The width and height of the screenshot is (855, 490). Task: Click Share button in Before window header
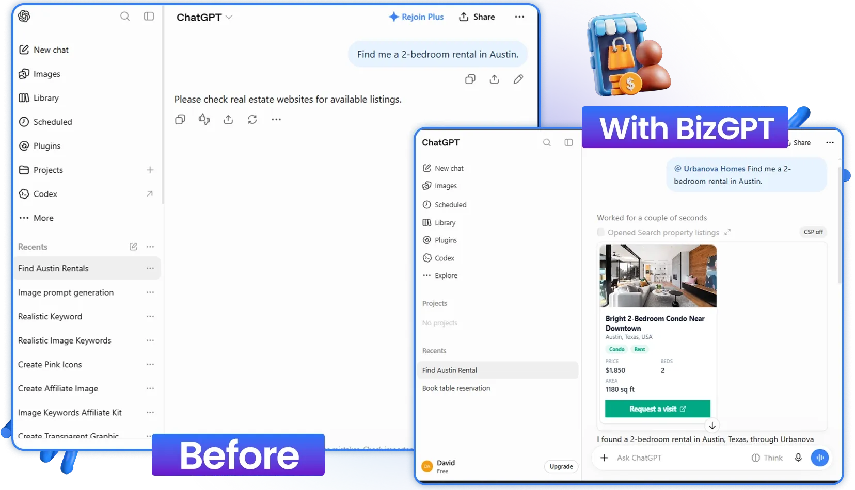(x=477, y=17)
